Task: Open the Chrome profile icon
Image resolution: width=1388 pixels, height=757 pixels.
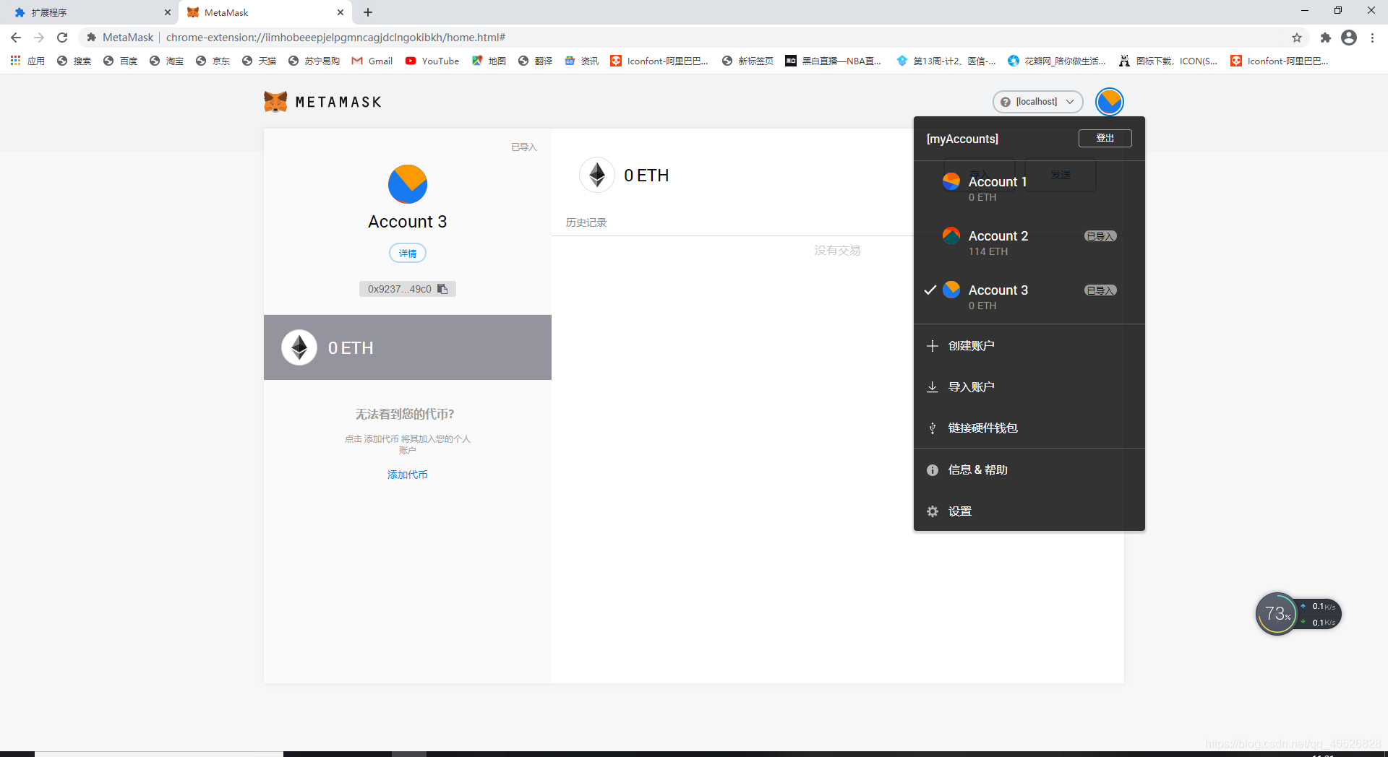Action: point(1349,38)
